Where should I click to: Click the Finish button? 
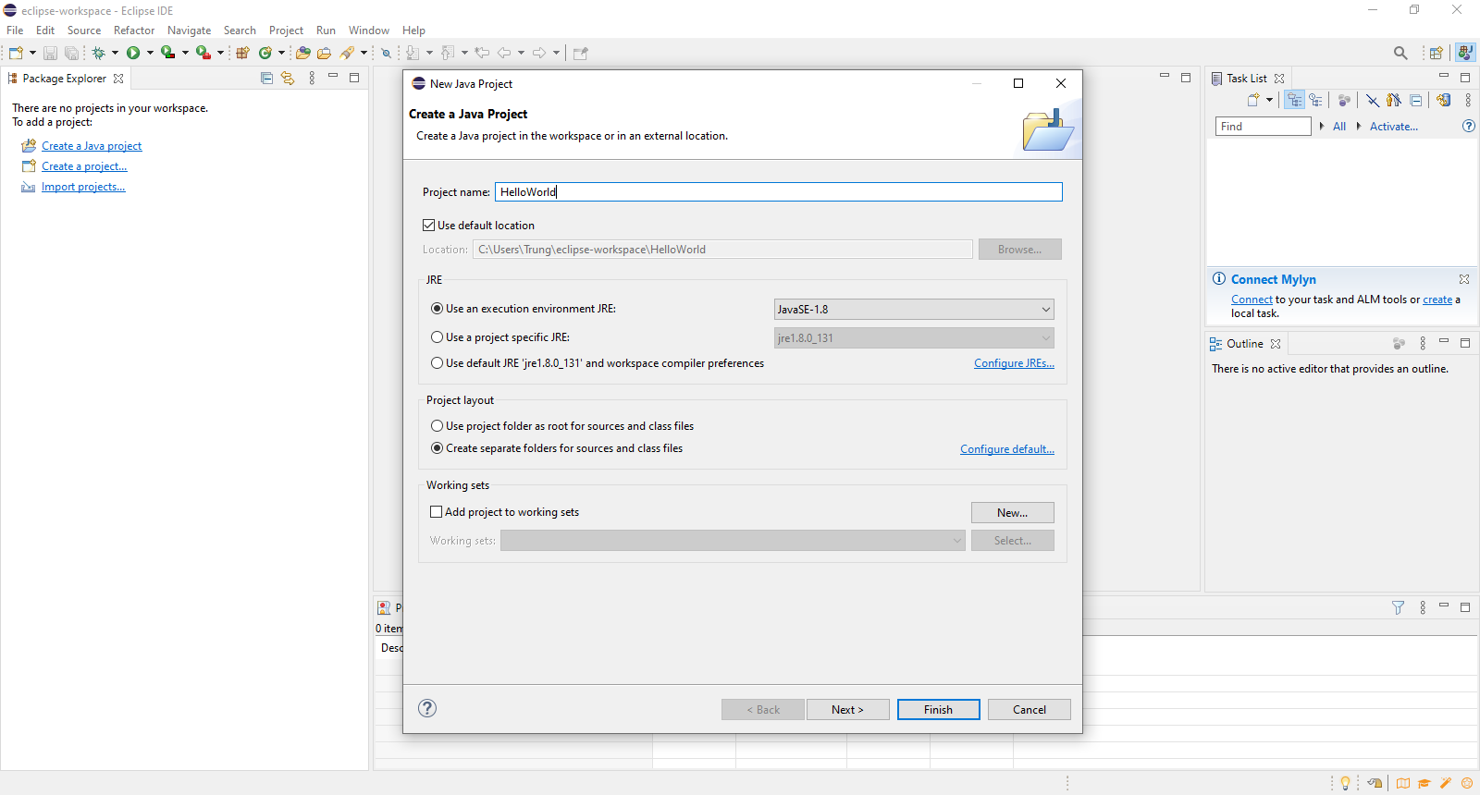pos(938,710)
